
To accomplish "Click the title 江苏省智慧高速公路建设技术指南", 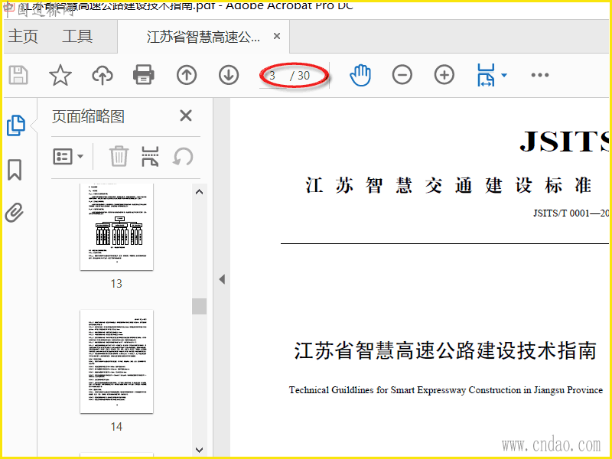I will click(x=445, y=350).
